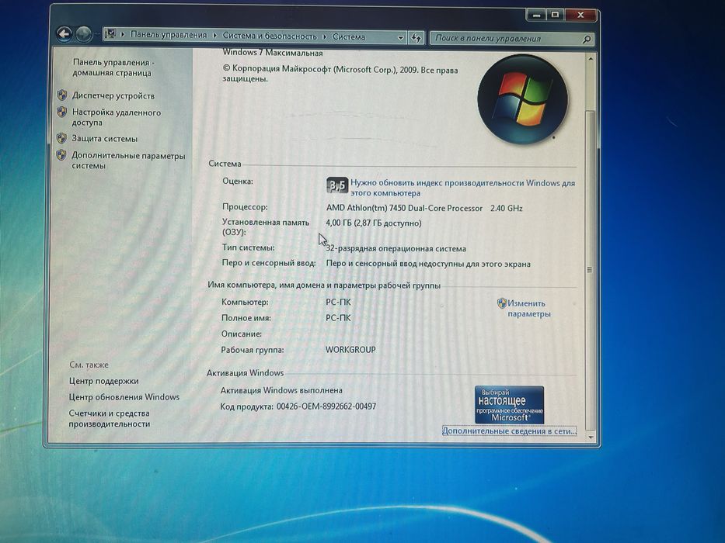Go back with the Back arrow button
The image size is (725, 543).
pos(64,33)
